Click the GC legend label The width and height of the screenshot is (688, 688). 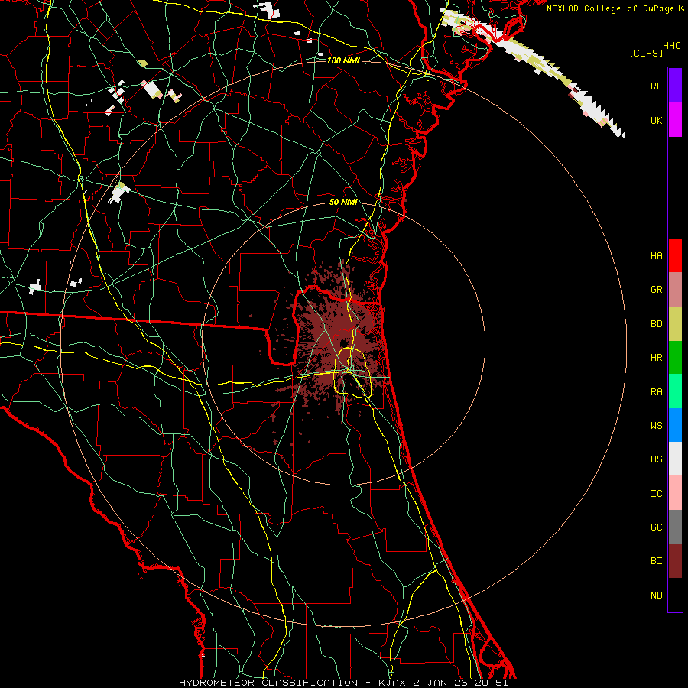(x=656, y=527)
